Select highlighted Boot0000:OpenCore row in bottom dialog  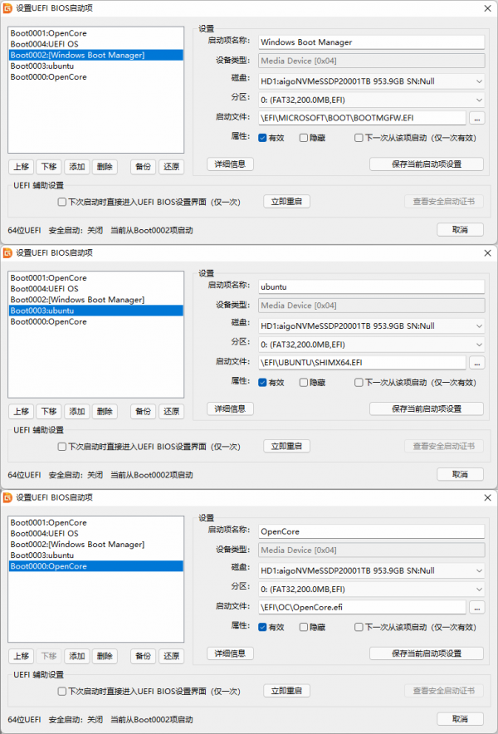pos(95,566)
